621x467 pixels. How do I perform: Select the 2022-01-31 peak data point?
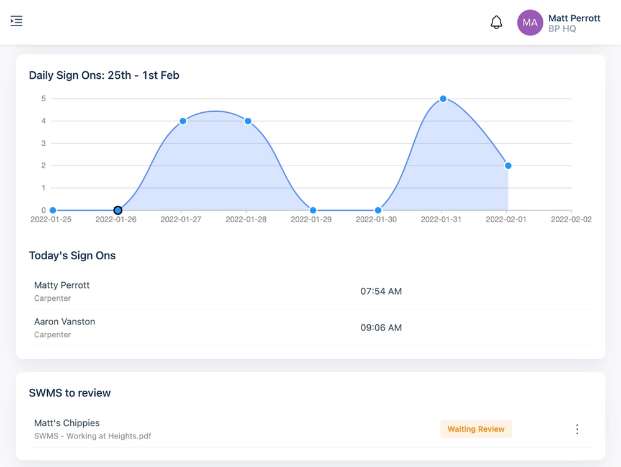coord(443,99)
